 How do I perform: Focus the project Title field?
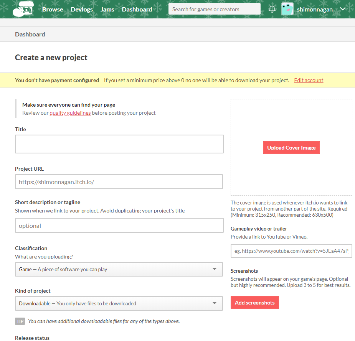[x=119, y=144]
